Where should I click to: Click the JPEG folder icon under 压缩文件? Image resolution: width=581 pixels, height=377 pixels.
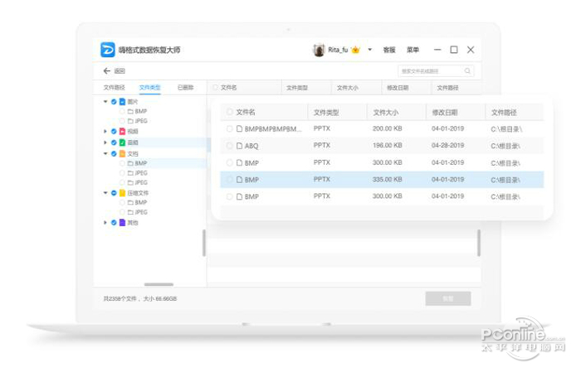[130, 212]
